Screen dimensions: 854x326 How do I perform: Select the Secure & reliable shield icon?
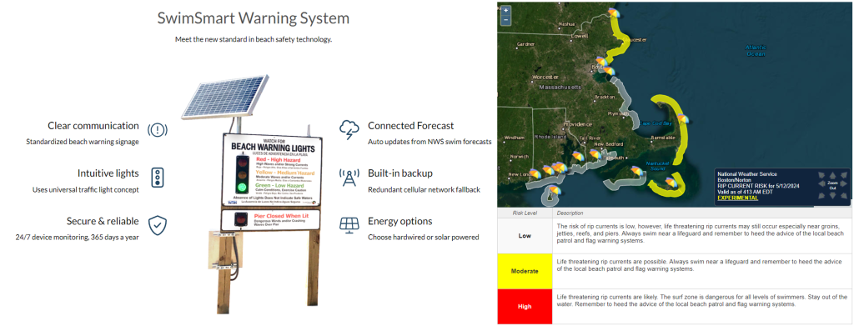pyautogui.click(x=158, y=225)
